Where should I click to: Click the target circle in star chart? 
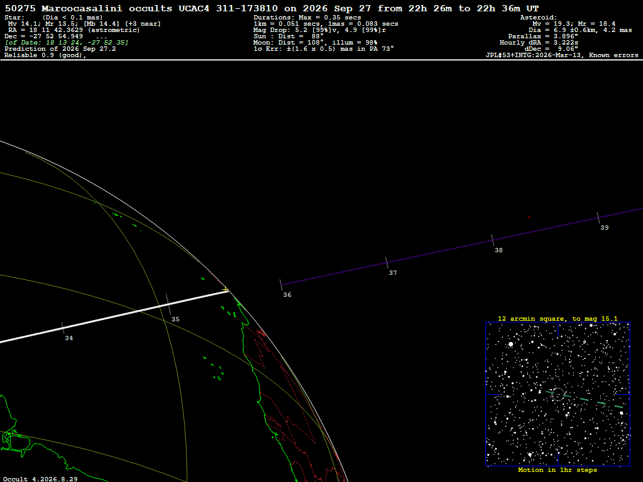pos(558,394)
